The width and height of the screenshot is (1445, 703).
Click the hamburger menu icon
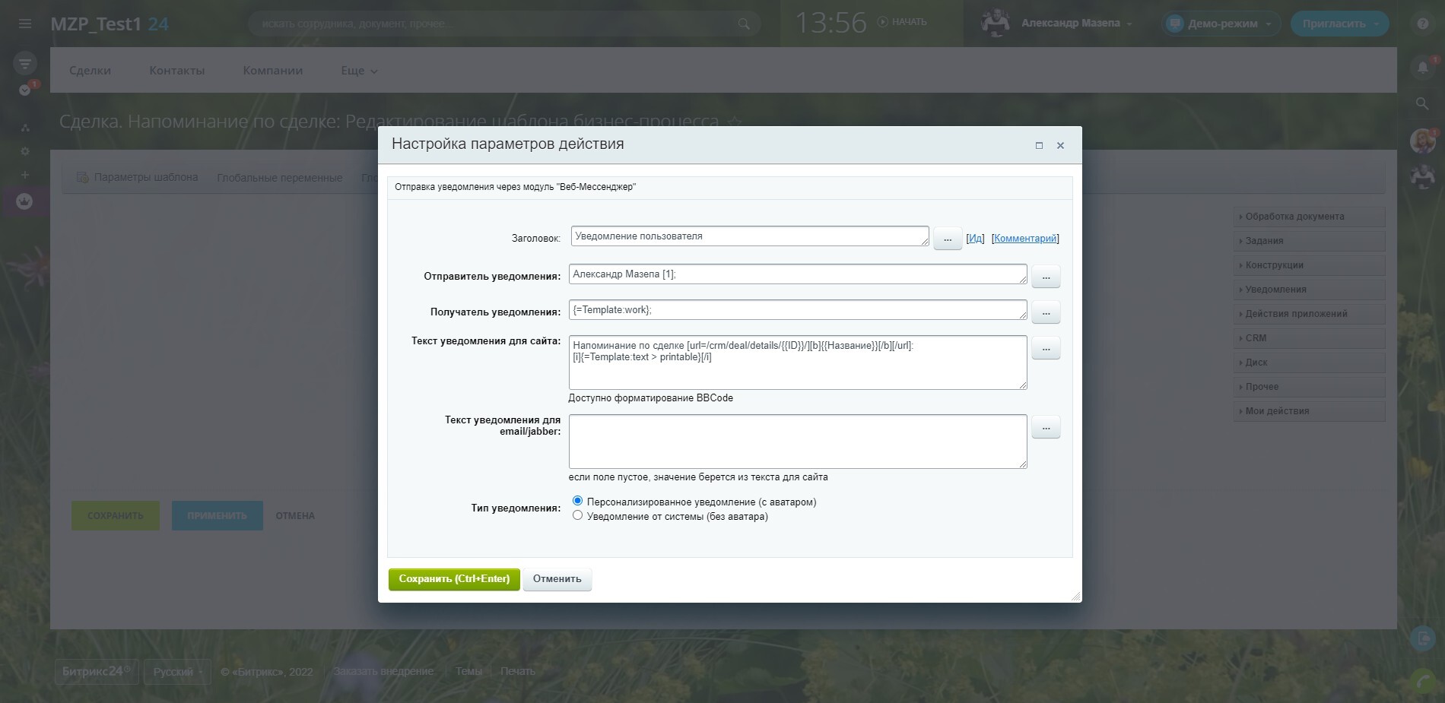pyautogui.click(x=25, y=24)
